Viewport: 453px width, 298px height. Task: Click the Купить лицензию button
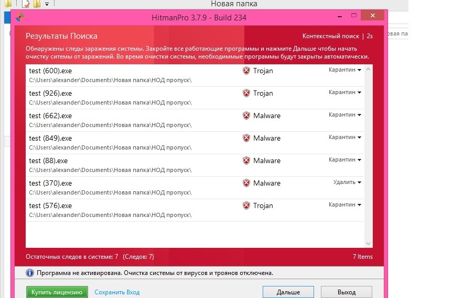click(x=57, y=292)
